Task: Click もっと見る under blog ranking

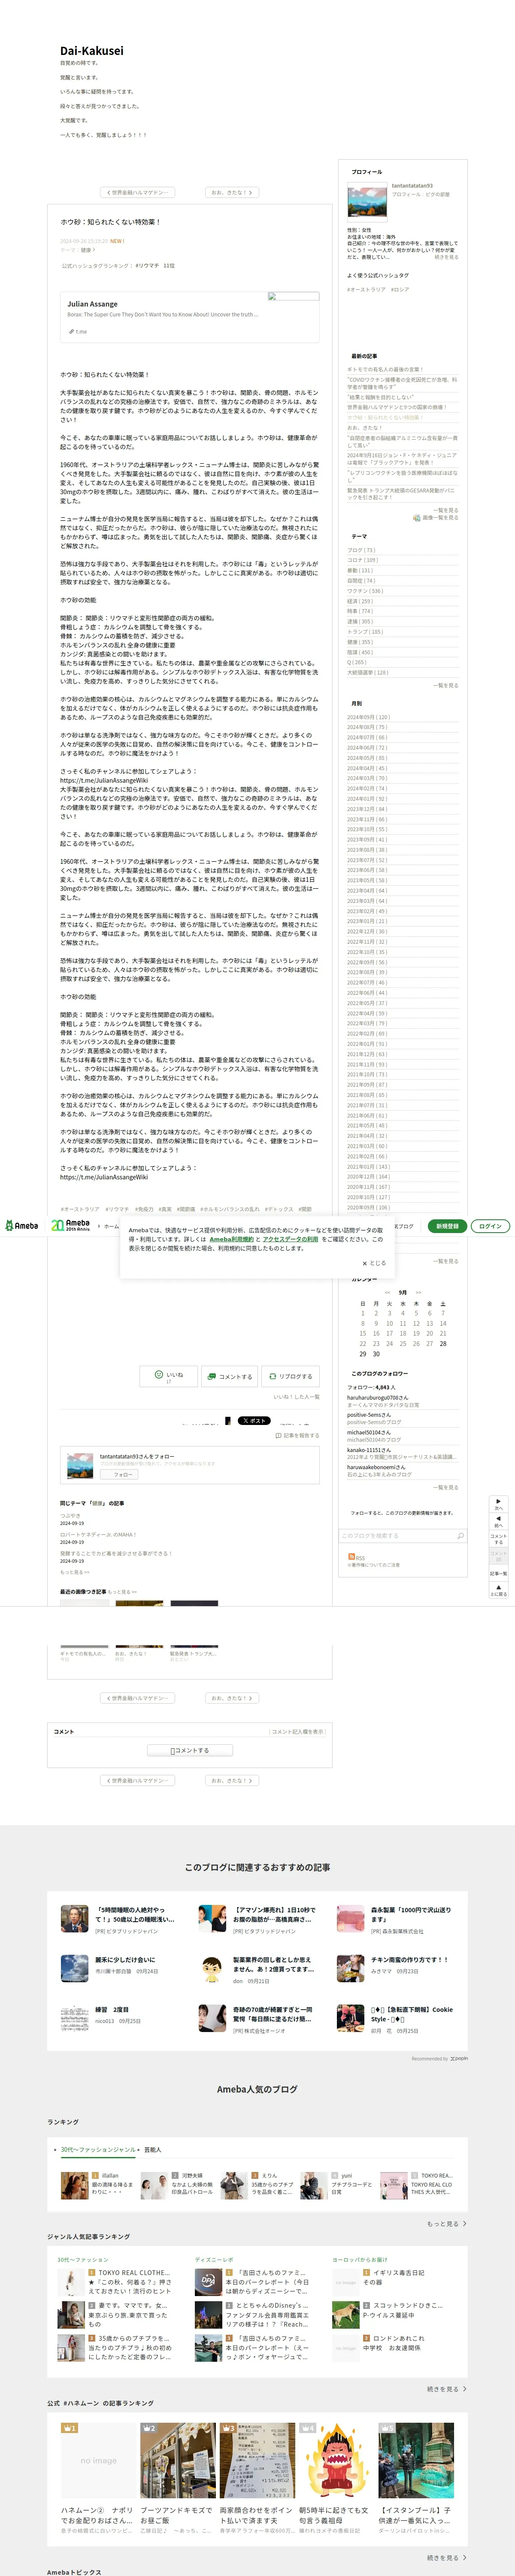Action: (x=447, y=2223)
